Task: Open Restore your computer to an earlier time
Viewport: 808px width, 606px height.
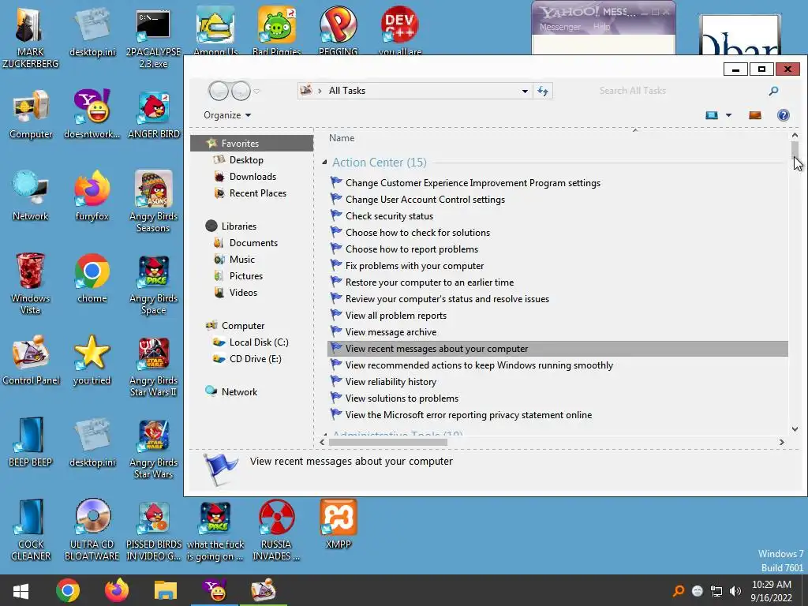Action: 429,282
